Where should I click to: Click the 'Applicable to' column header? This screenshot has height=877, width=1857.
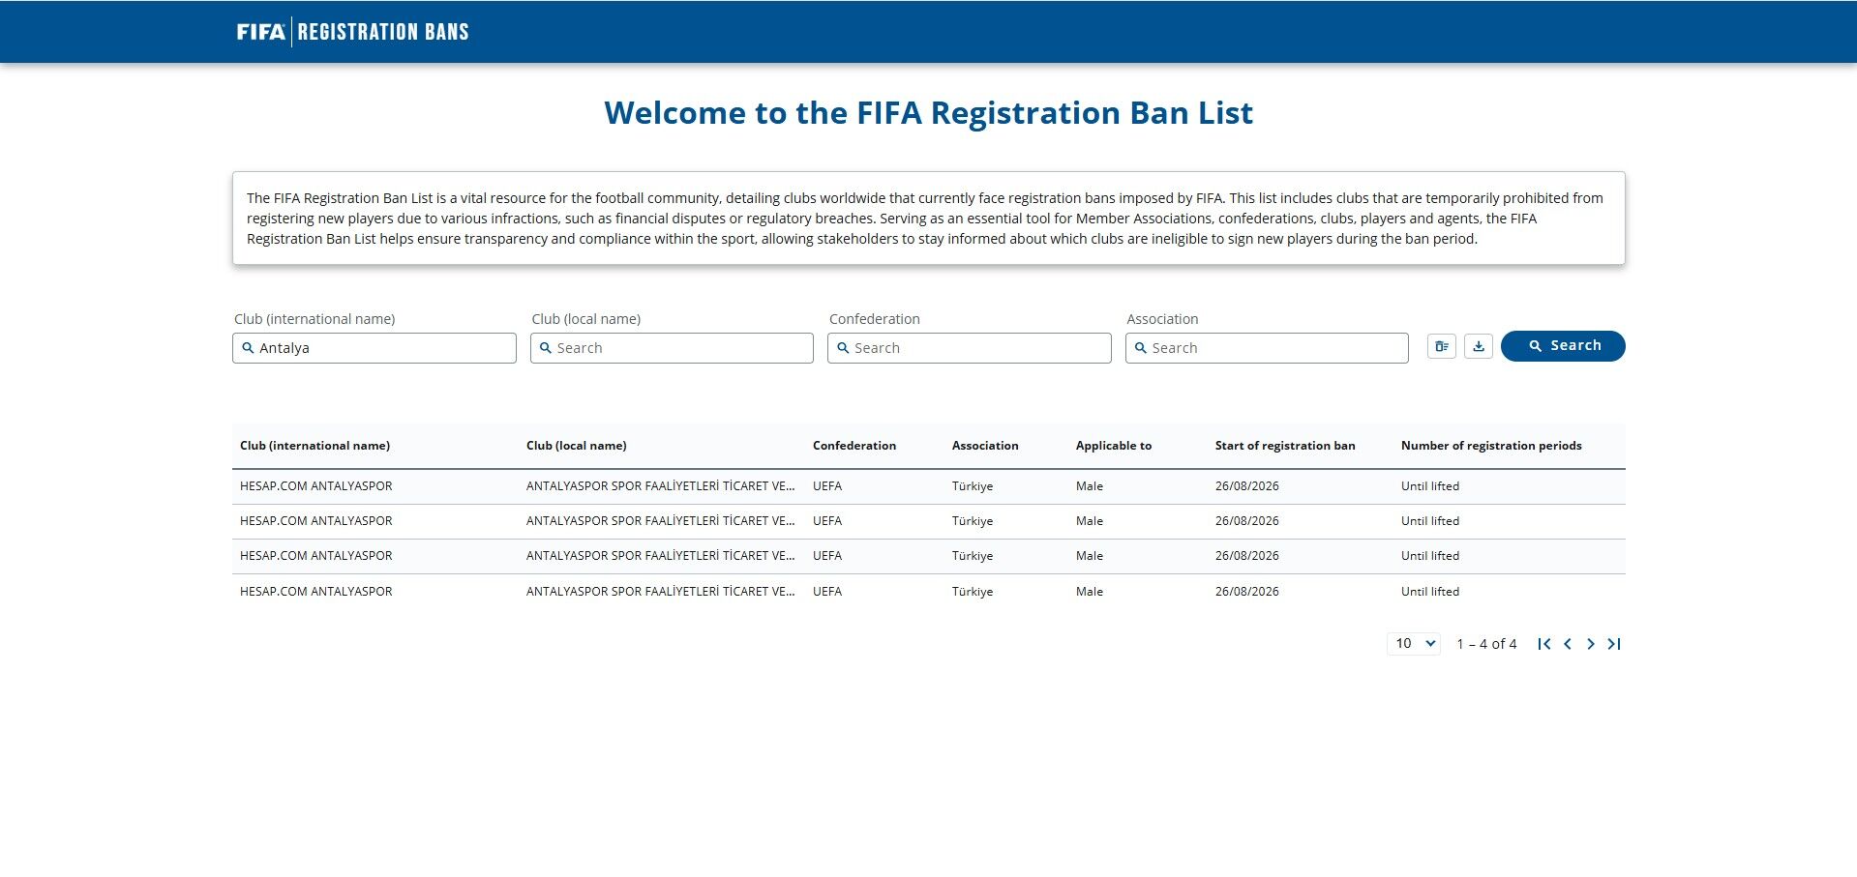click(1114, 446)
